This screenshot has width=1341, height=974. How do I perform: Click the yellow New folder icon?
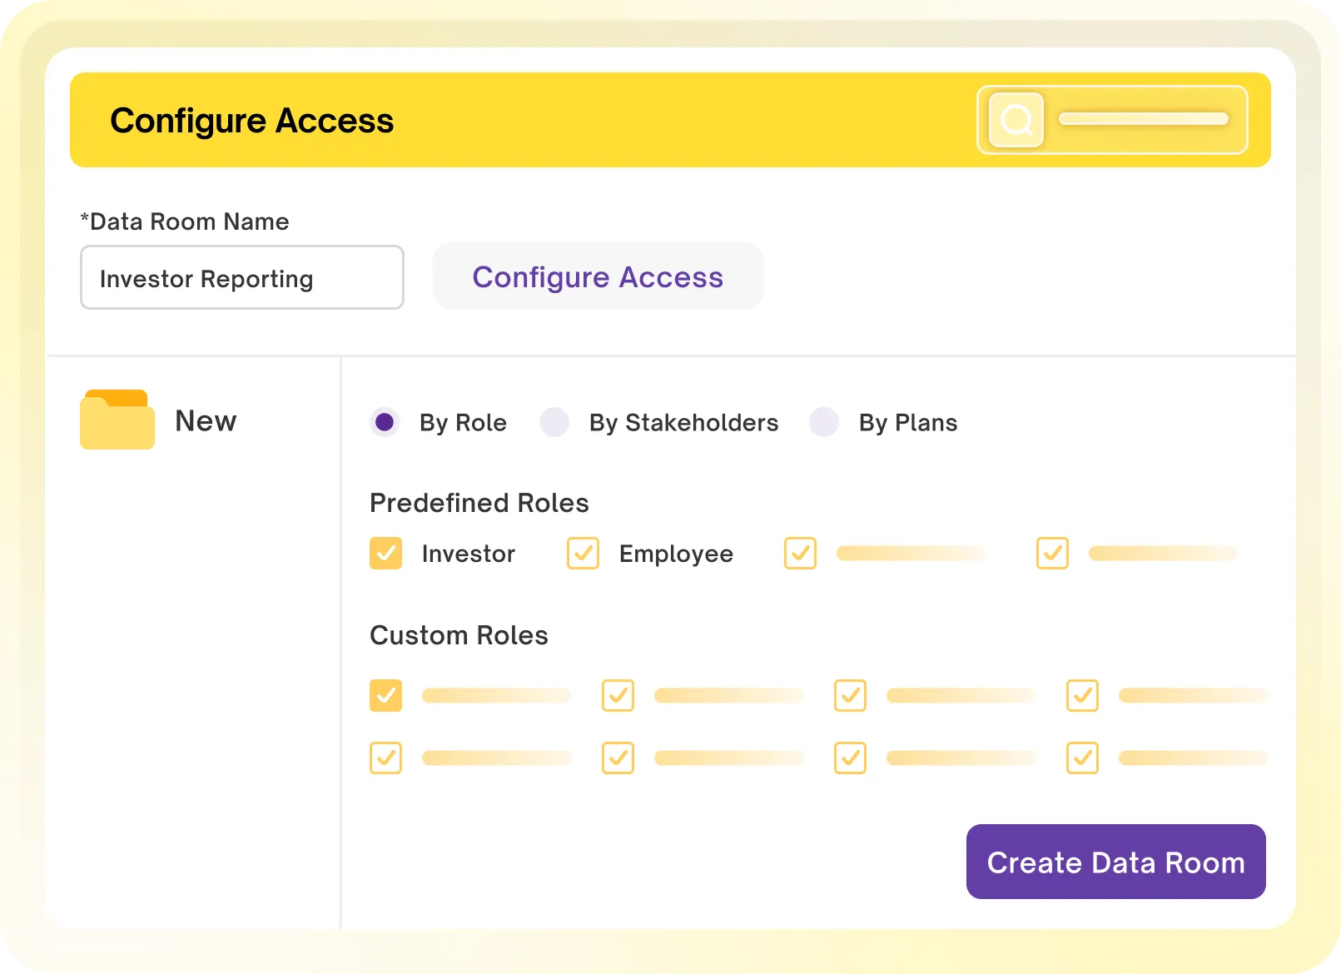117,420
